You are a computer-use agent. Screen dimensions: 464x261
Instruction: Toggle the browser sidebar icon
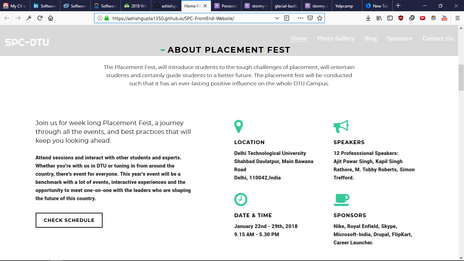390,18
